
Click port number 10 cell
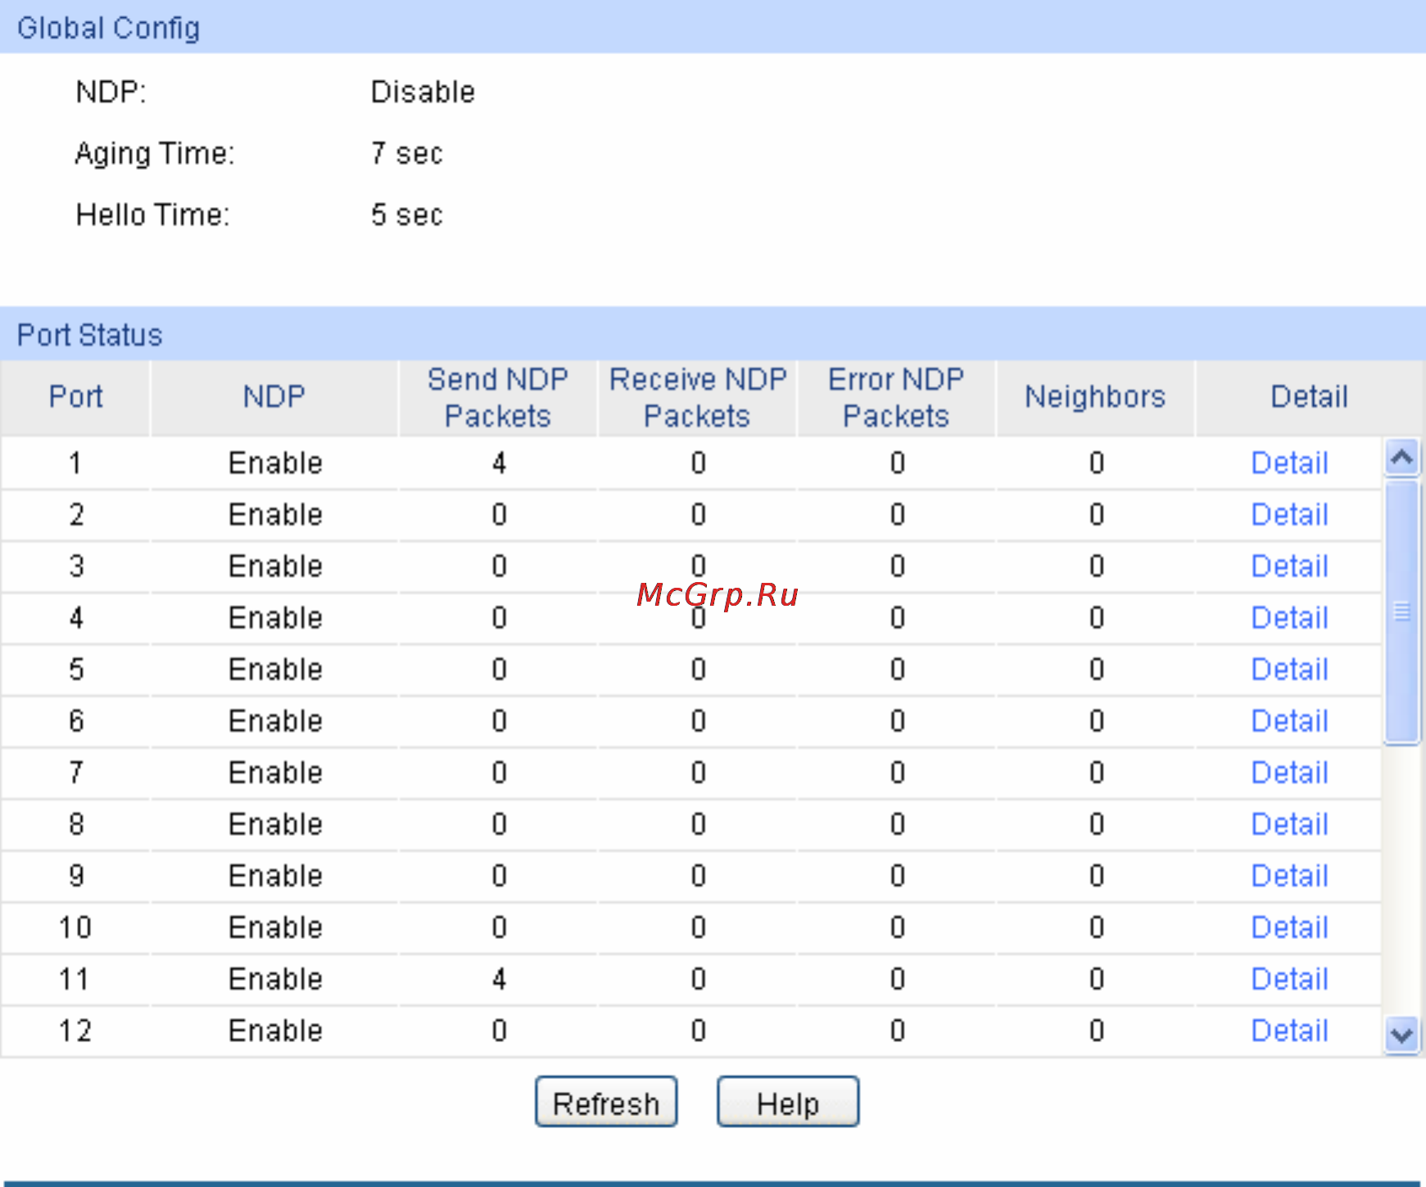[75, 927]
